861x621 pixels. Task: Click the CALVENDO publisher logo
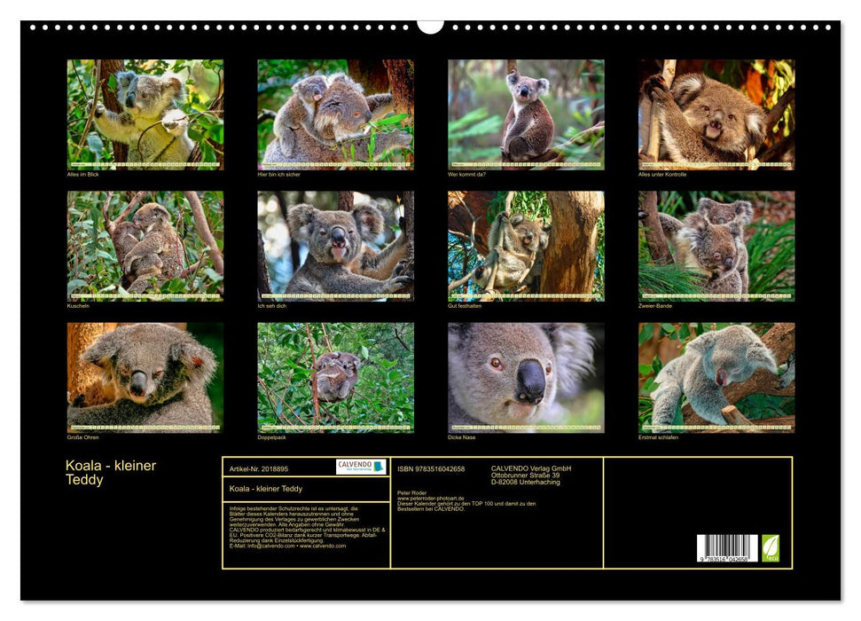tap(360, 468)
